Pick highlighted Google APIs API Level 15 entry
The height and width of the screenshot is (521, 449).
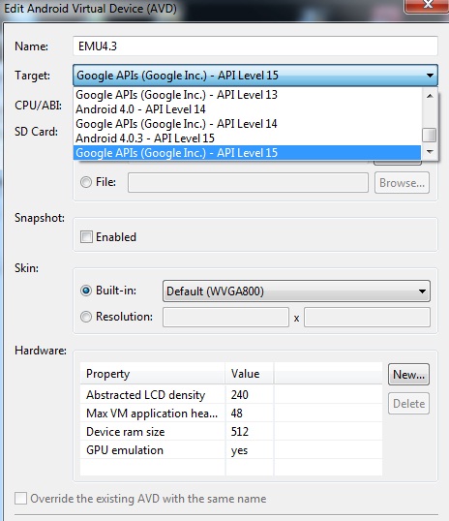coord(247,153)
